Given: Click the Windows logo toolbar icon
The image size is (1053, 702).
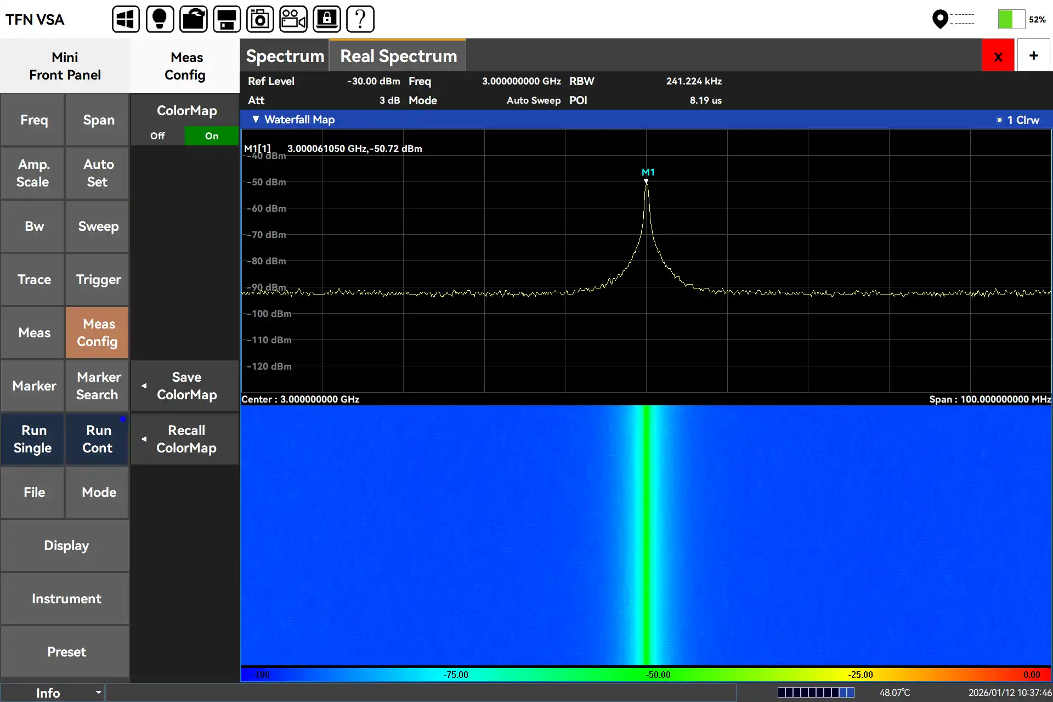Looking at the screenshot, I should coord(126,20).
